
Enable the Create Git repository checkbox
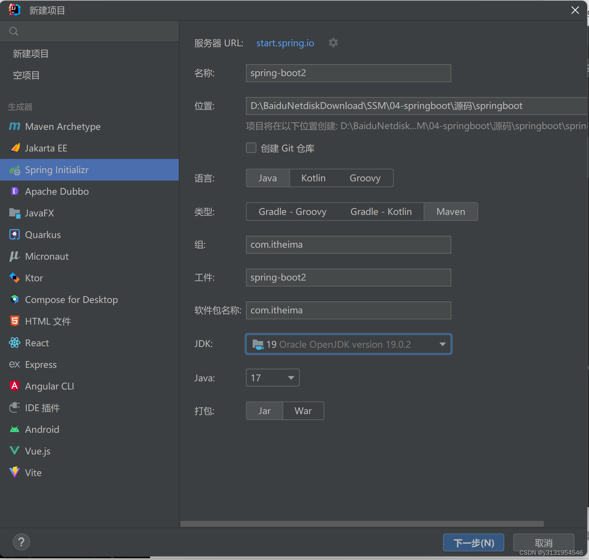click(x=251, y=148)
